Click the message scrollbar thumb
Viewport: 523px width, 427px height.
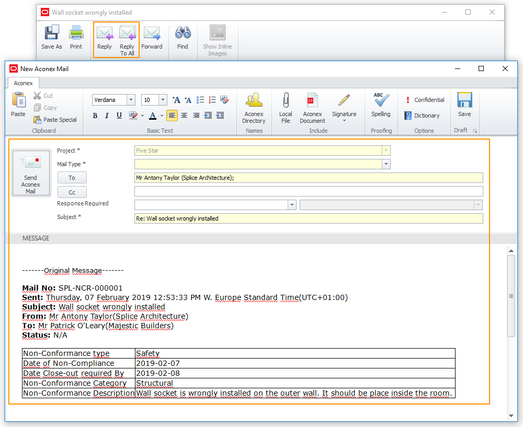511,296
